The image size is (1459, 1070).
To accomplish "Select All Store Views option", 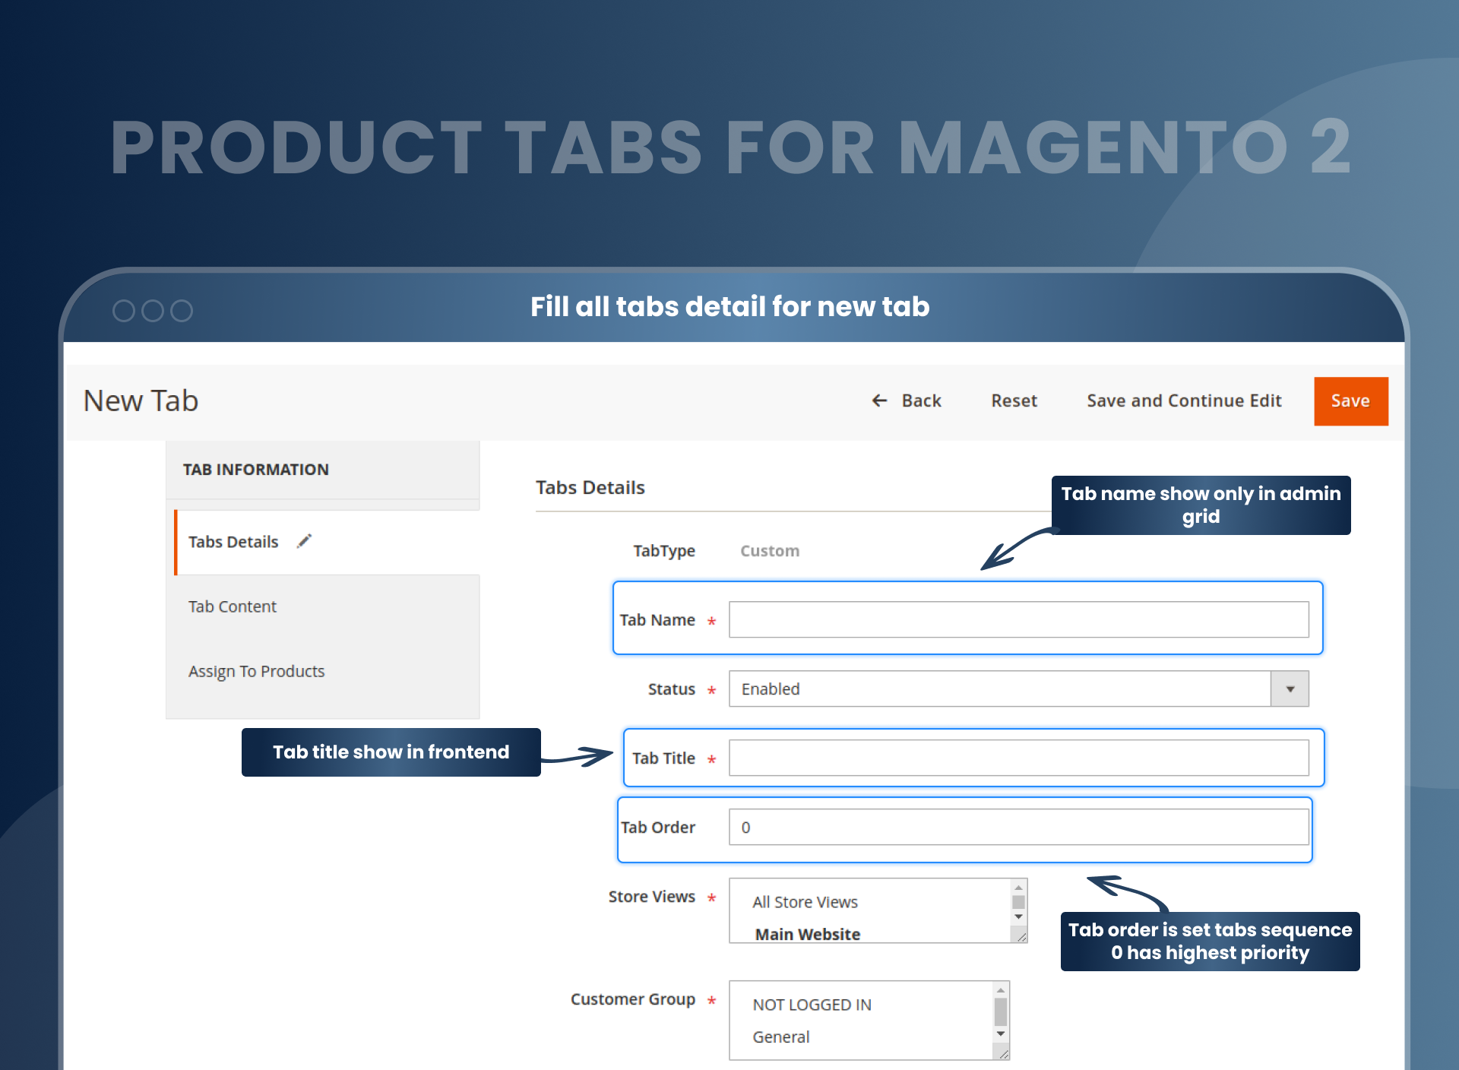I will (x=805, y=902).
